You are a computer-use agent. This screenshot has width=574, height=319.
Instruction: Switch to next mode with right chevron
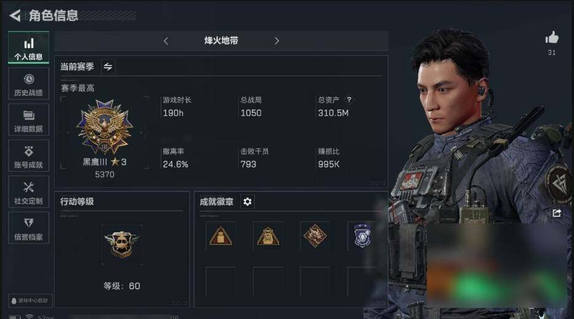pyautogui.click(x=277, y=41)
